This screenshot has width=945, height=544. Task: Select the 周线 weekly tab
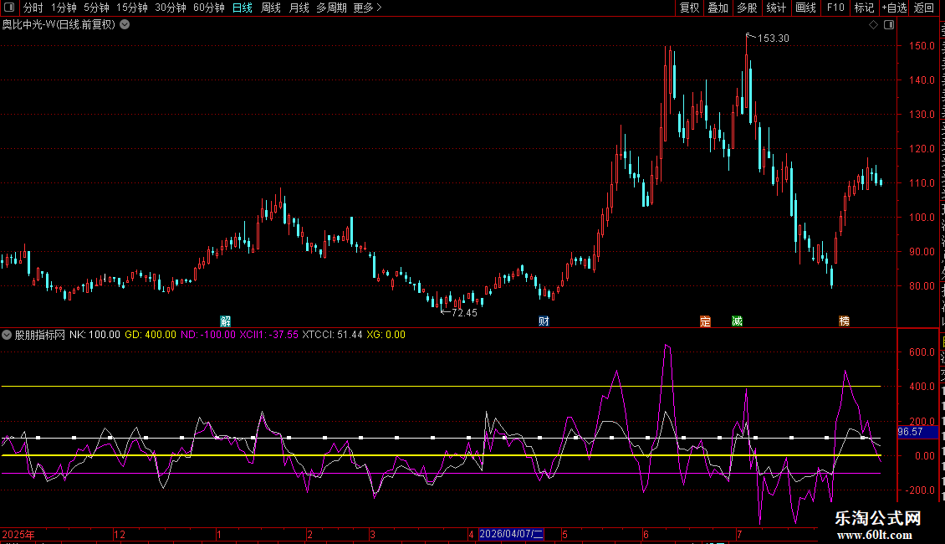[271, 8]
